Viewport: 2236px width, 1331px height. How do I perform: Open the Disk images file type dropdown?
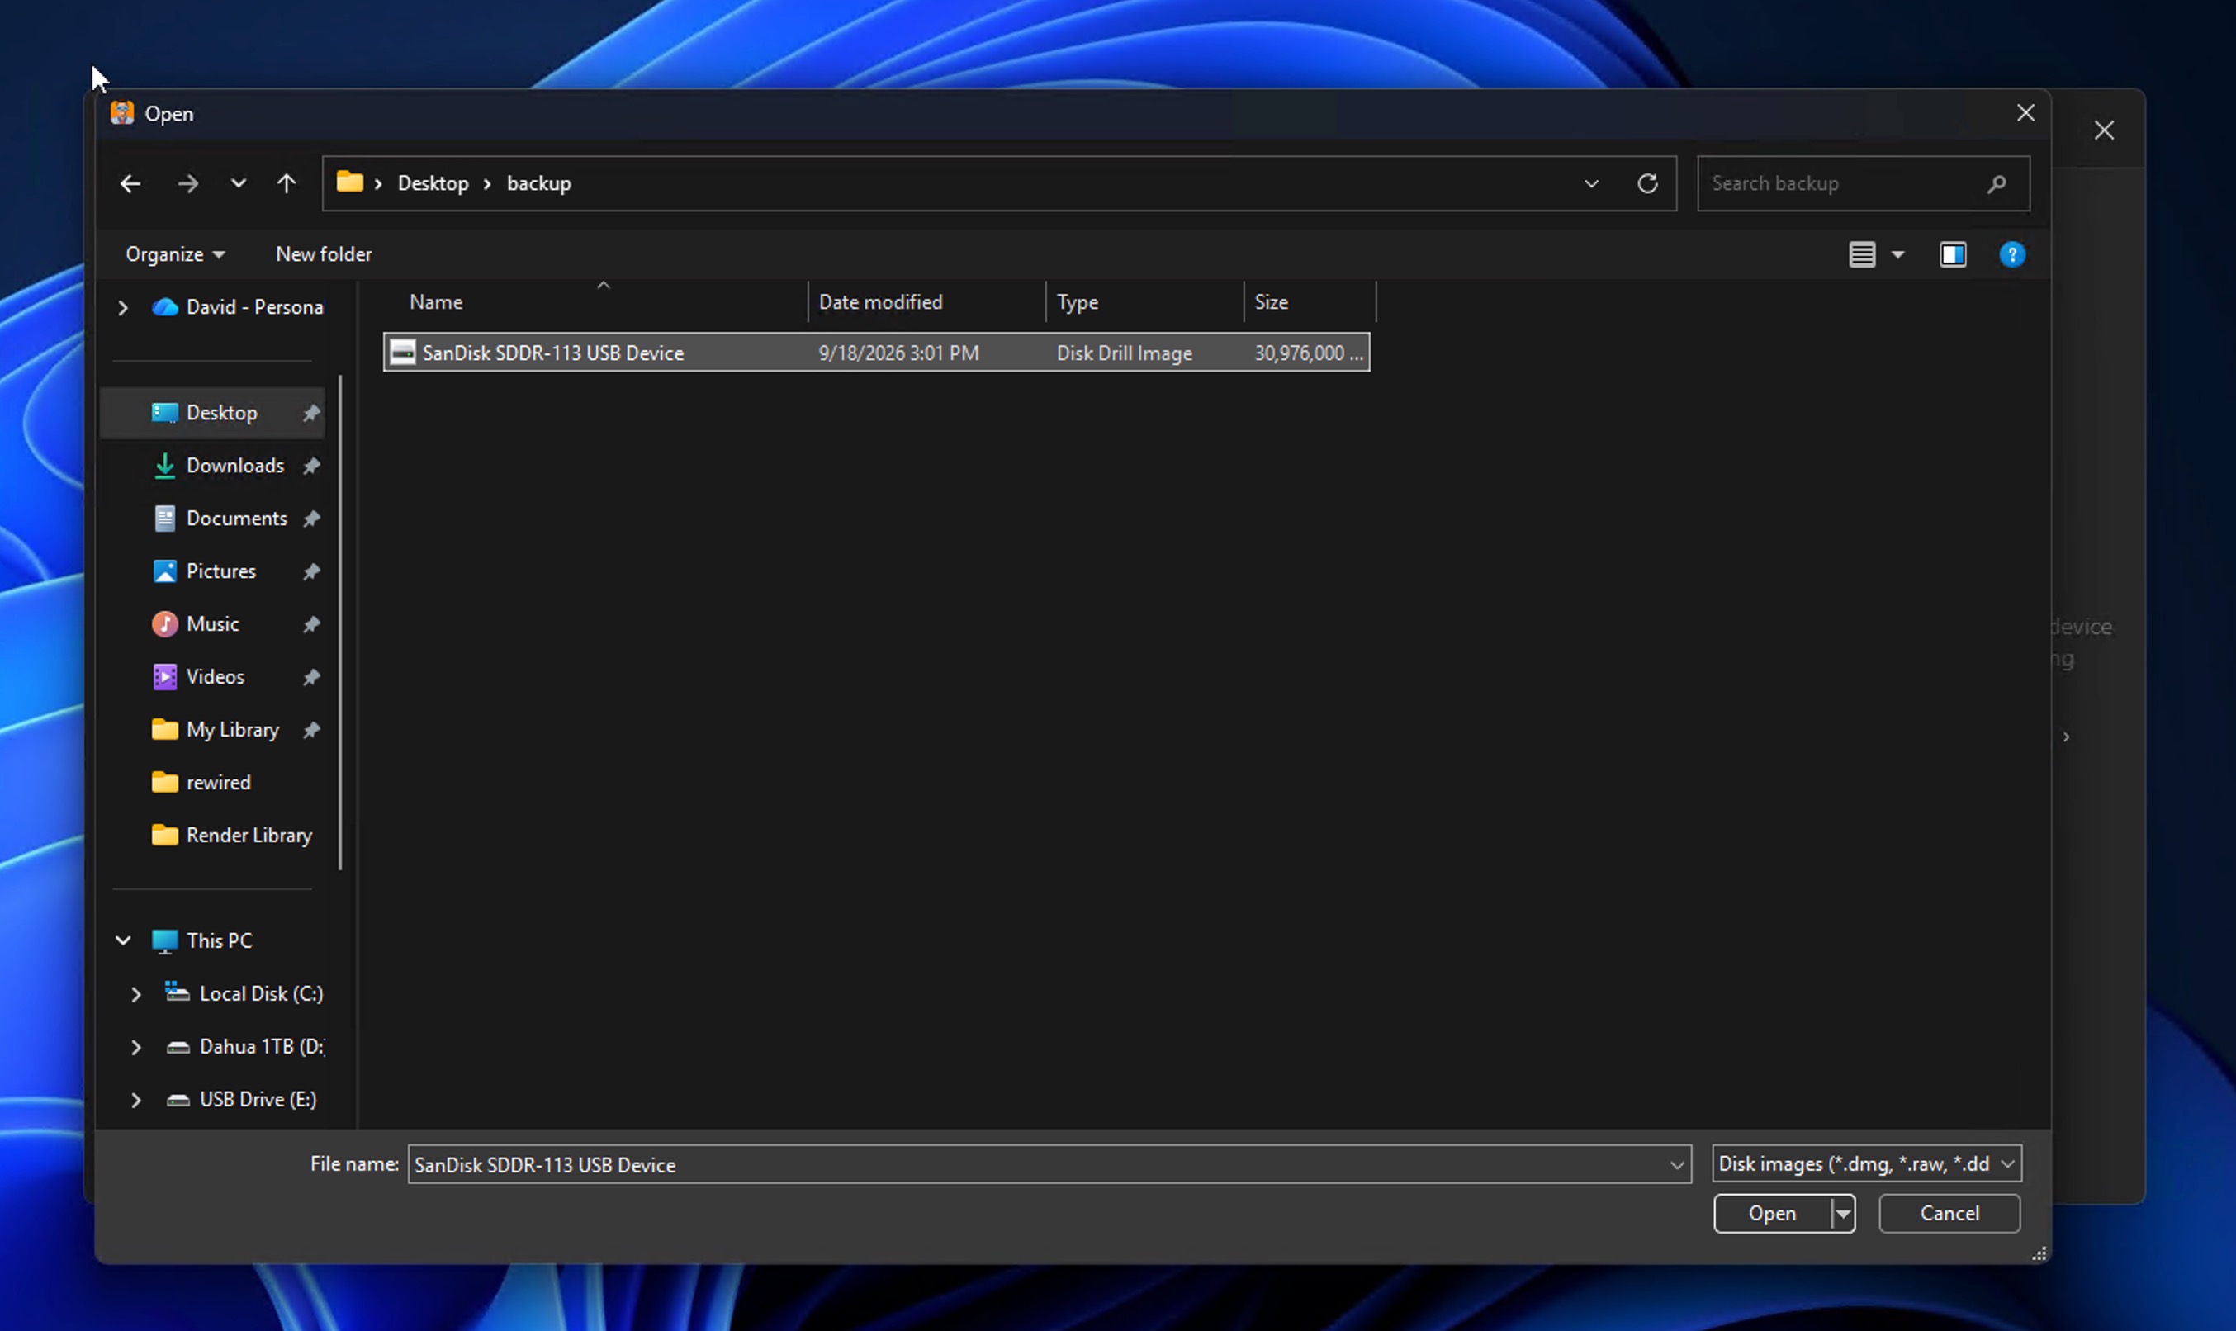pyautogui.click(x=1865, y=1164)
